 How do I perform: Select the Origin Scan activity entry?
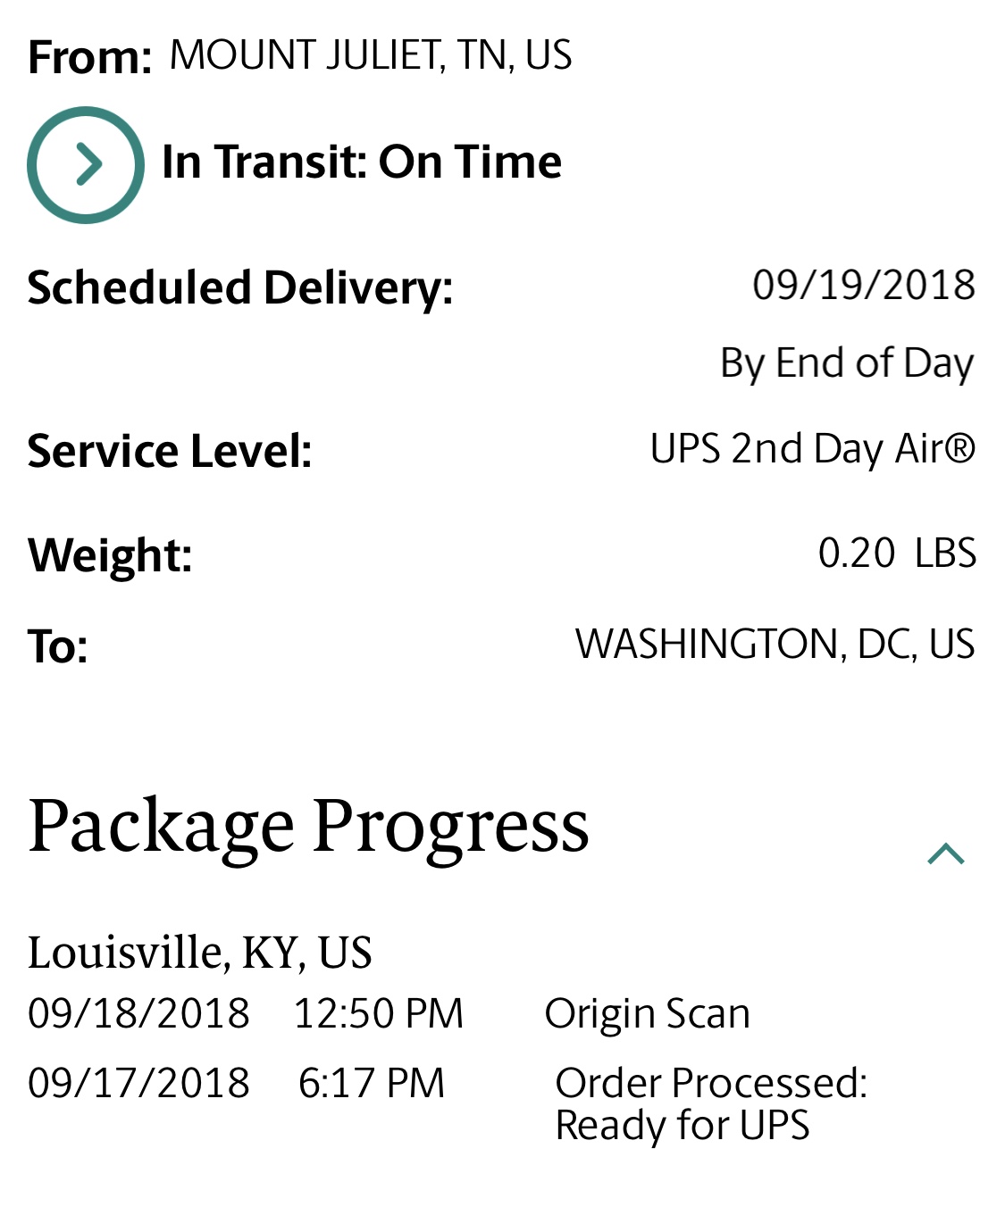(647, 1014)
